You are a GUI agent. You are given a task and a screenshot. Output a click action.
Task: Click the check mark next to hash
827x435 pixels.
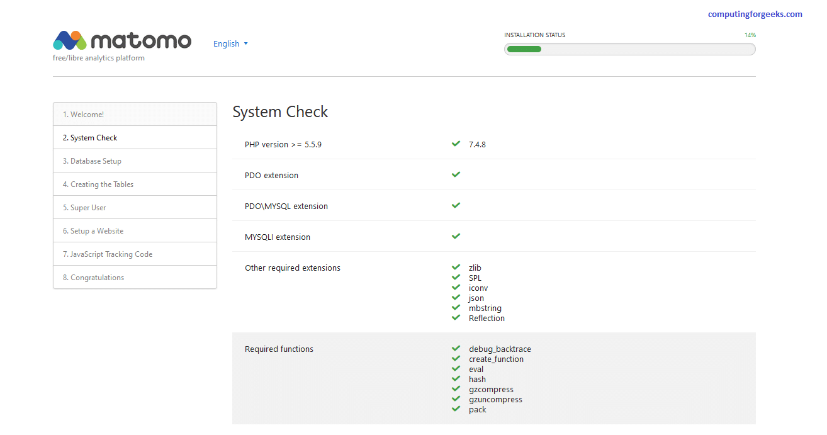(456, 378)
